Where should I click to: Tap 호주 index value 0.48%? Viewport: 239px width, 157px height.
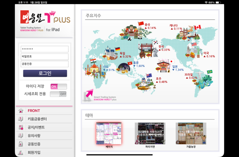pyautogui.click(x=161, y=82)
